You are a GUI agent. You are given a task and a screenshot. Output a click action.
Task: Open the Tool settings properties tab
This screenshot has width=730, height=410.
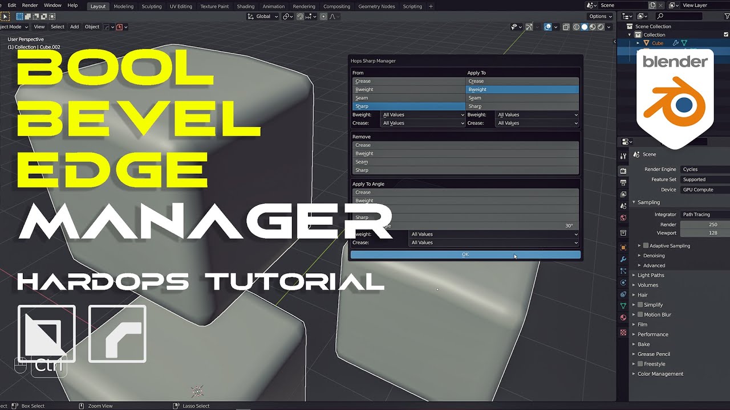[623, 155]
